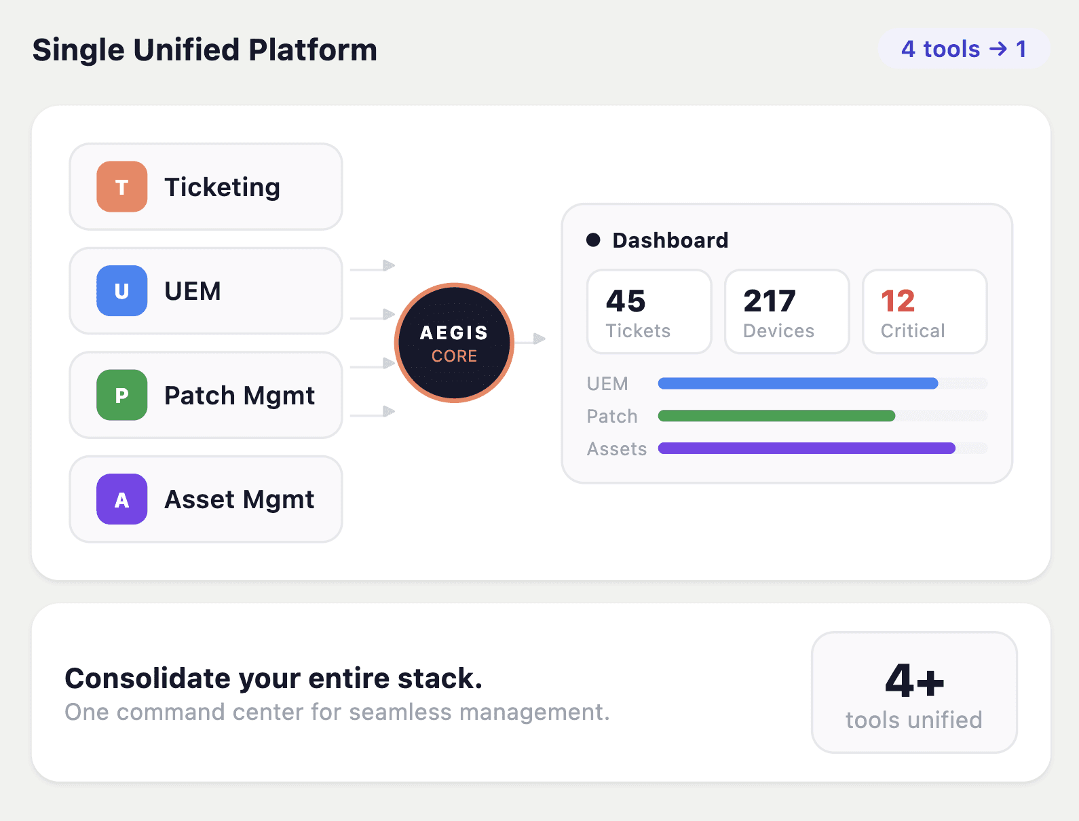Click the blue UEM U icon
The height and width of the screenshot is (821, 1079).
point(122,291)
